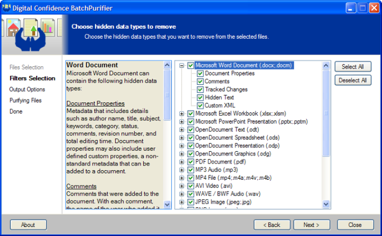
Task: Uncheck the JPEG Image checkbox
Action: [190, 202]
